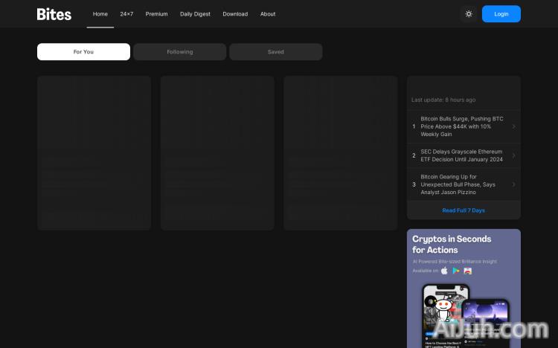558x348 pixels.
Task: Open the Premium page in navigation
Action: coord(156,14)
